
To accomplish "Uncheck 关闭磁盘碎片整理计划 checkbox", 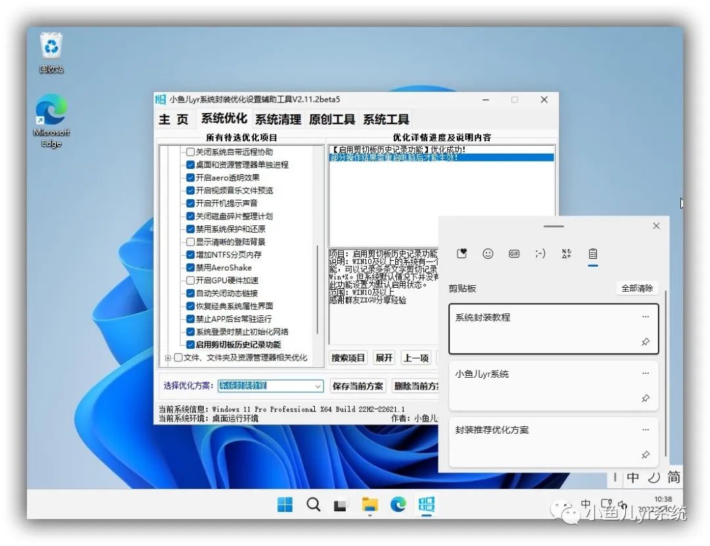I will coord(191,216).
